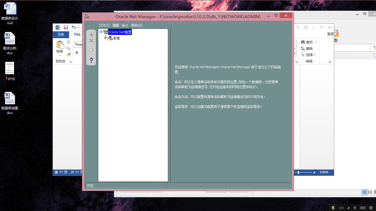
Task: Open the 粘贴 paste options dropdown arrow
Action: pyautogui.click(x=60, y=55)
